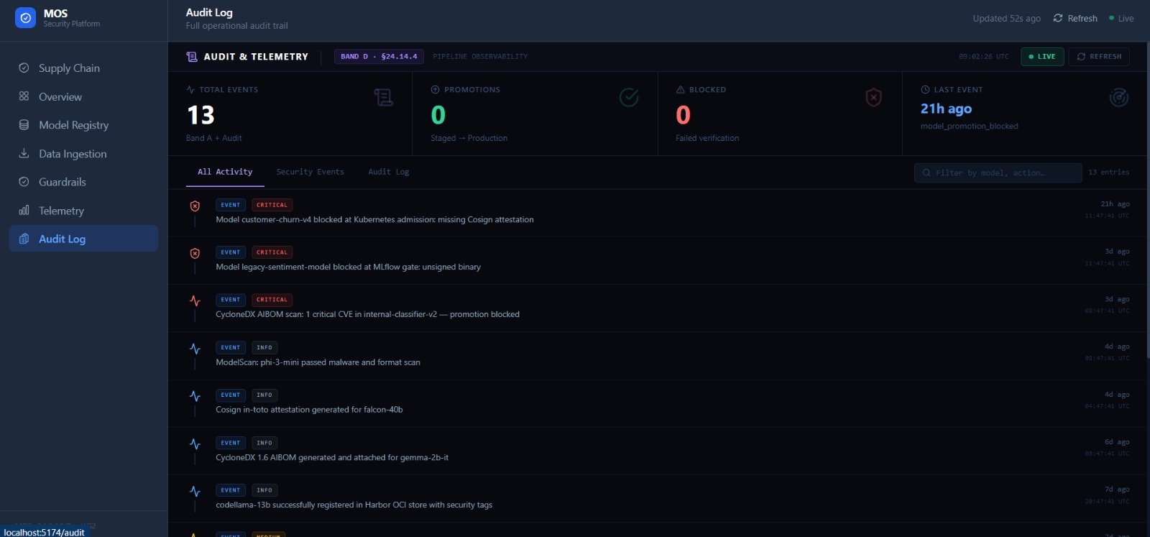
Task: Click pulse icon beside falcon-40b attestation event
Action: click(x=195, y=396)
